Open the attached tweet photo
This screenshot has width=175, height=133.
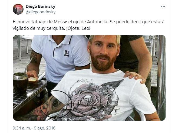(89, 78)
